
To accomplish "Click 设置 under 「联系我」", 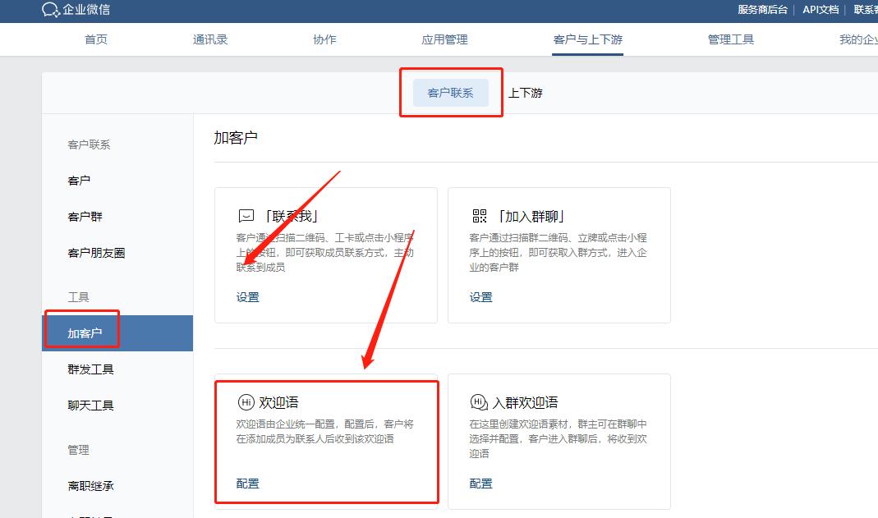I will point(247,297).
